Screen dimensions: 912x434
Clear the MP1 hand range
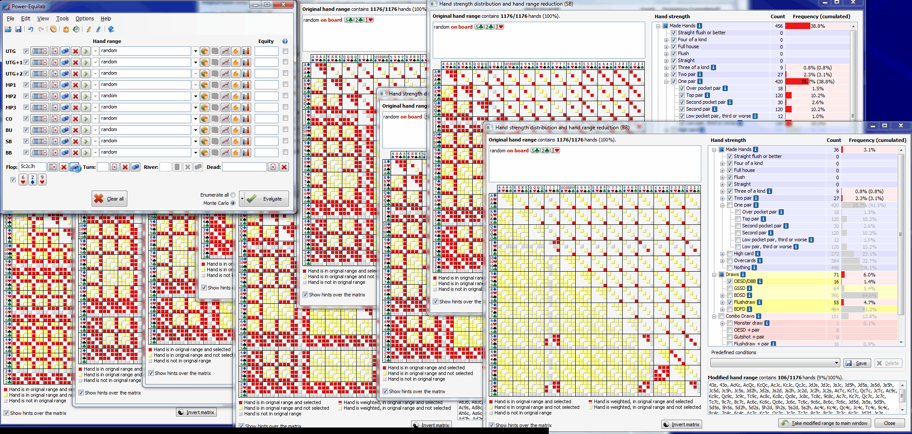pyautogui.click(x=76, y=85)
